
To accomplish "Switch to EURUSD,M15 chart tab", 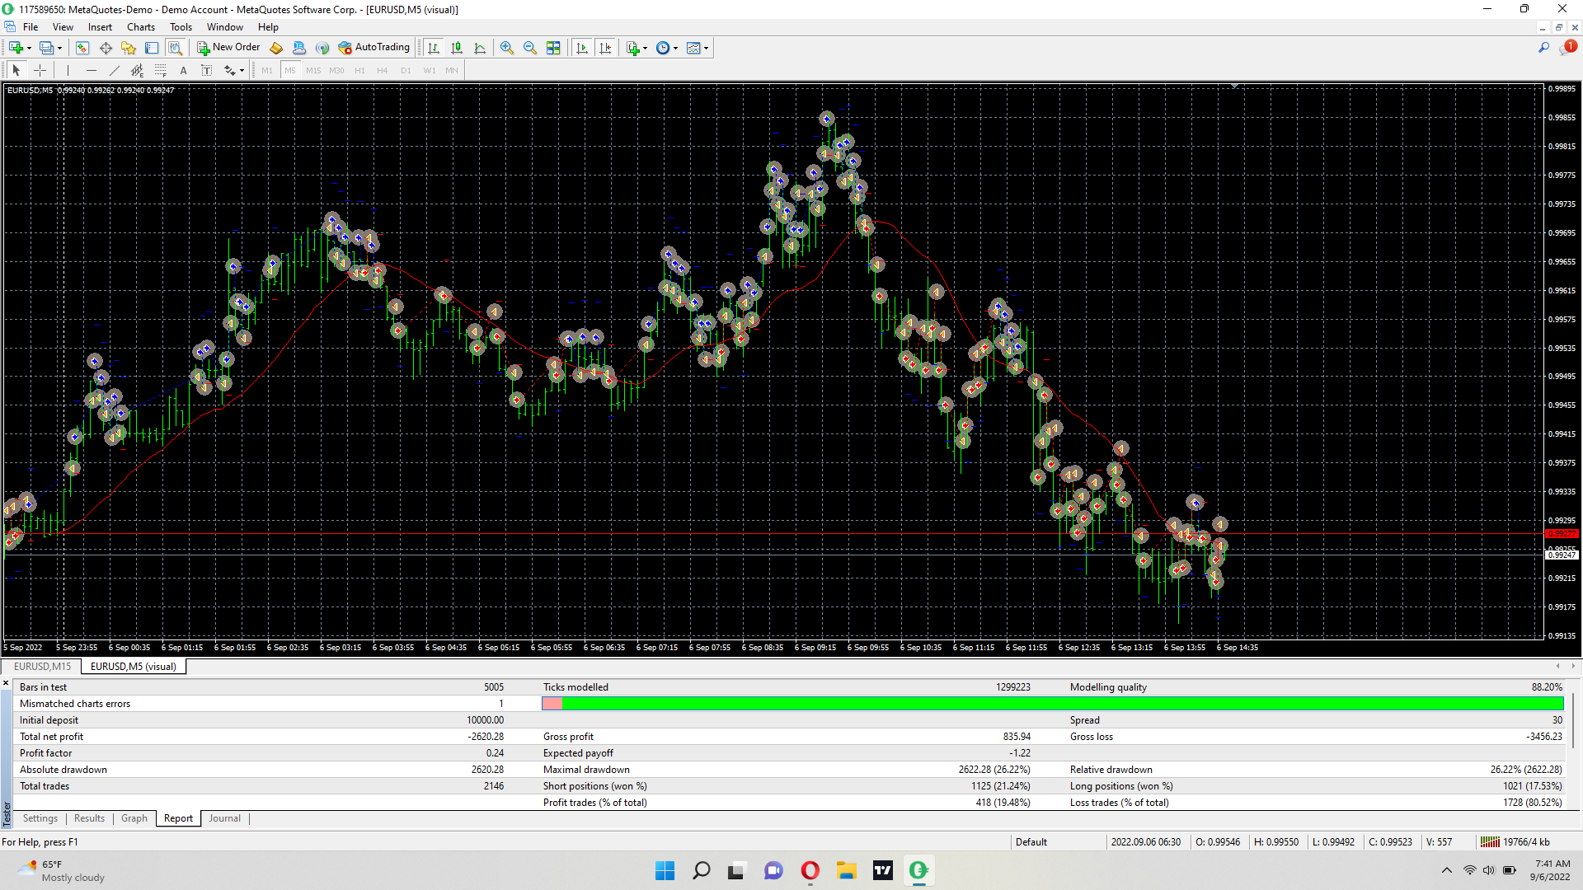I will coord(42,667).
